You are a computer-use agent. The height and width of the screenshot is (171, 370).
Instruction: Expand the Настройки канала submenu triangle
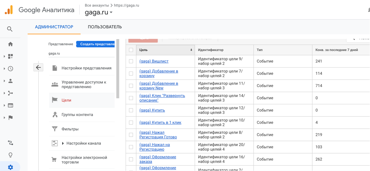[x=63, y=143]
